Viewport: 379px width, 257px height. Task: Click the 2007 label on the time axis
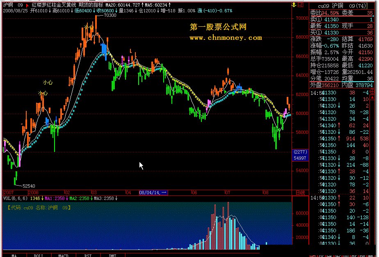point(9,193)
